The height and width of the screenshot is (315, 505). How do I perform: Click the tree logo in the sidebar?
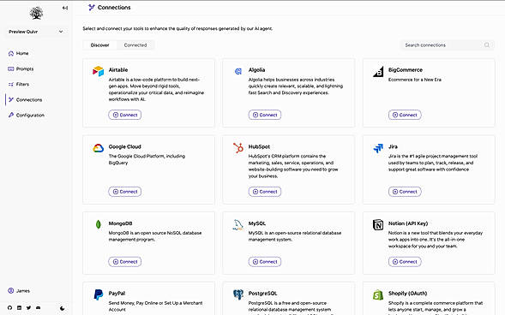(x=36, y=13)
